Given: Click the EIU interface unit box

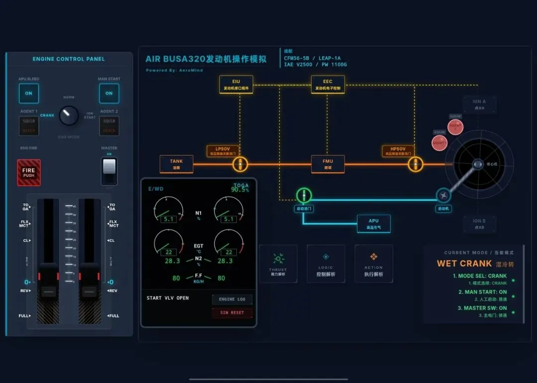Looking at the screenshot, I should (x=236, y=84).
